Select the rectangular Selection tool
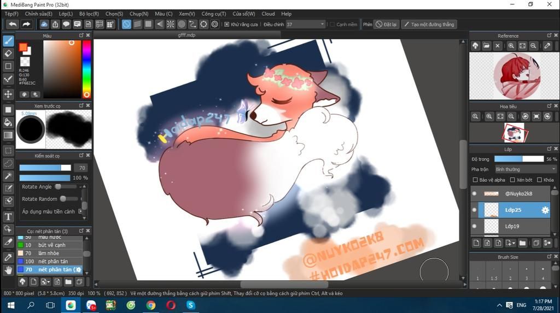Screen dimensions: 560x313 point(8,151)
